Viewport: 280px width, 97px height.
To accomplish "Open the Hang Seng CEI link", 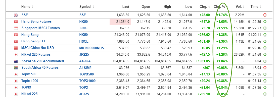I will point(33,41).
